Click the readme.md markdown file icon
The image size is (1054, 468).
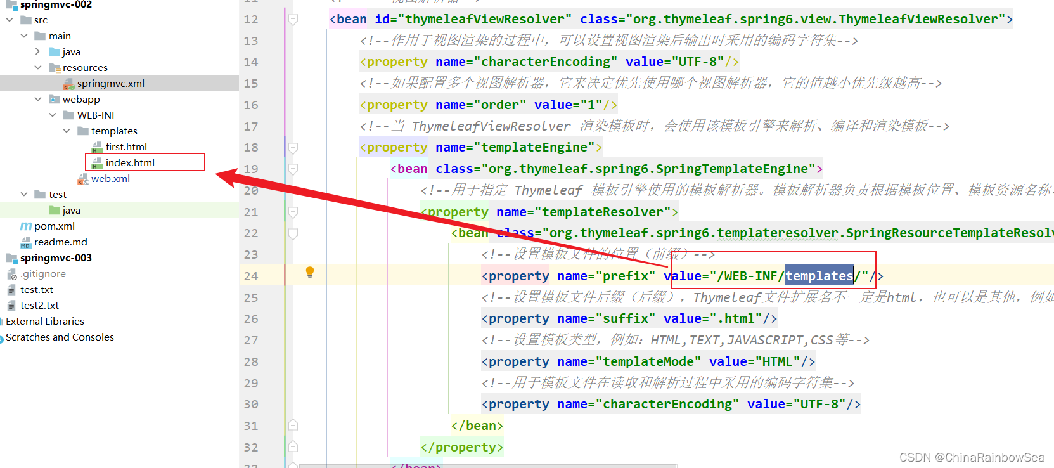(x=26, y=242)
